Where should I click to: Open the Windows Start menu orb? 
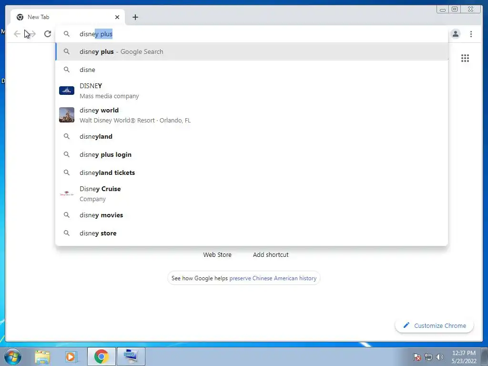pos(13,356)
